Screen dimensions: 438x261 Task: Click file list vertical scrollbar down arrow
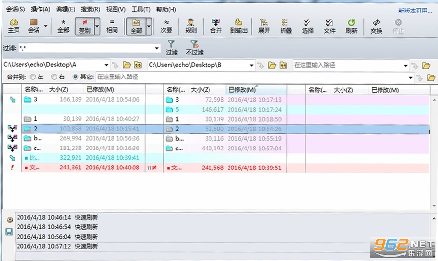434,206
